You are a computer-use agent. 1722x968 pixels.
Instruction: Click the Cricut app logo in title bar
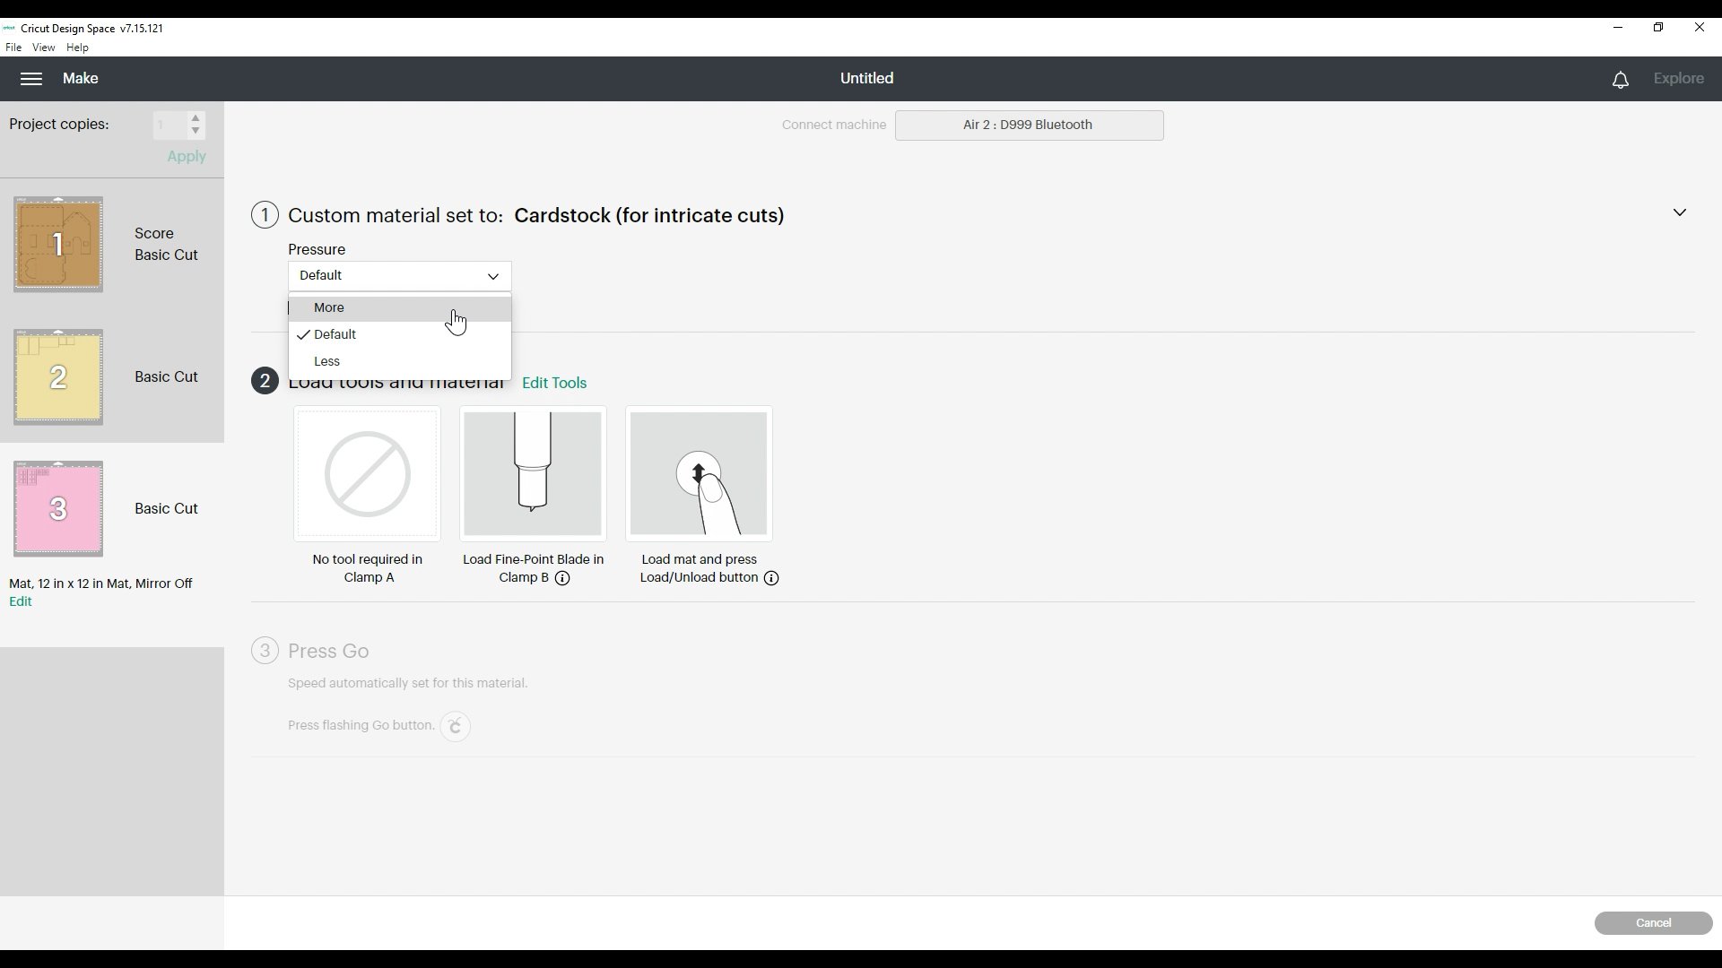9,28
